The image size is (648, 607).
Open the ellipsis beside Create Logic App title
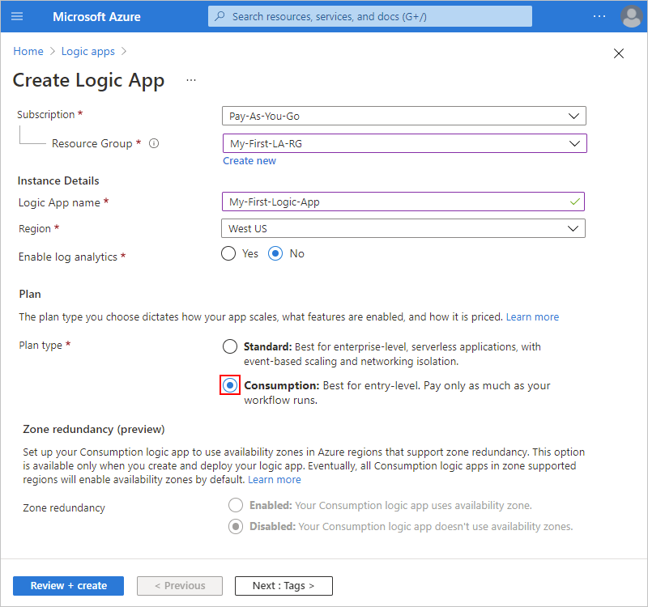pyautogui.click(x=191, y=80)
